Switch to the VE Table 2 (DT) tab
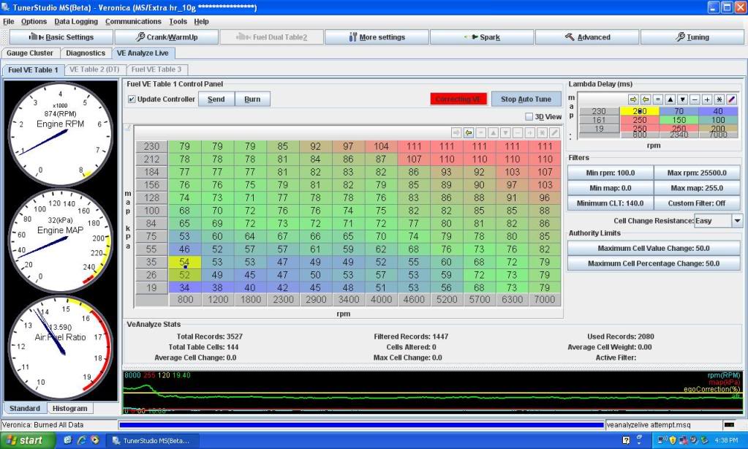 (x=94, y=69)
